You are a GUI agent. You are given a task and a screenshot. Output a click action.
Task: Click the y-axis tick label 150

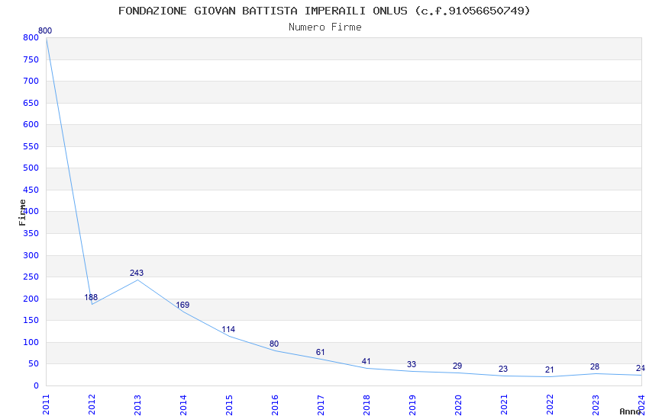tap(31, 320)
